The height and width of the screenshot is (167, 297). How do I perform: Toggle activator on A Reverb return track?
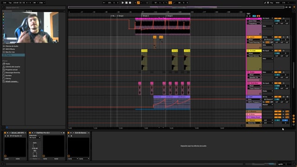[x=278, y=111]
